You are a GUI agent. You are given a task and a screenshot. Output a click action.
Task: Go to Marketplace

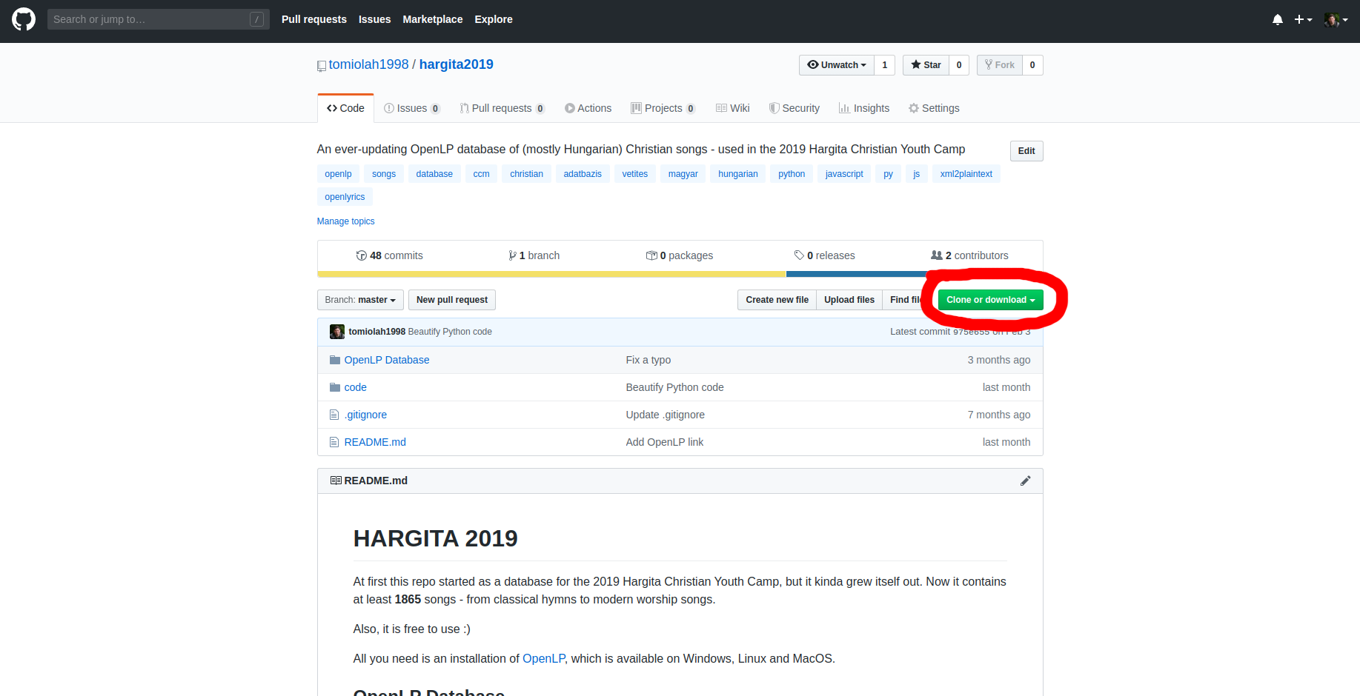click(433, 19)
